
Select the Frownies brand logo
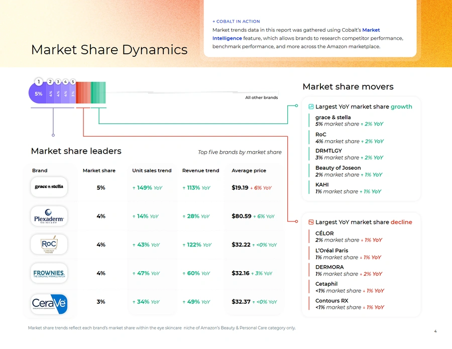[x=49, y=273]
